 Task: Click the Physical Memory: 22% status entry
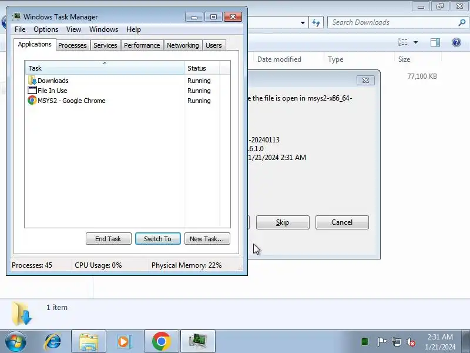186,265
